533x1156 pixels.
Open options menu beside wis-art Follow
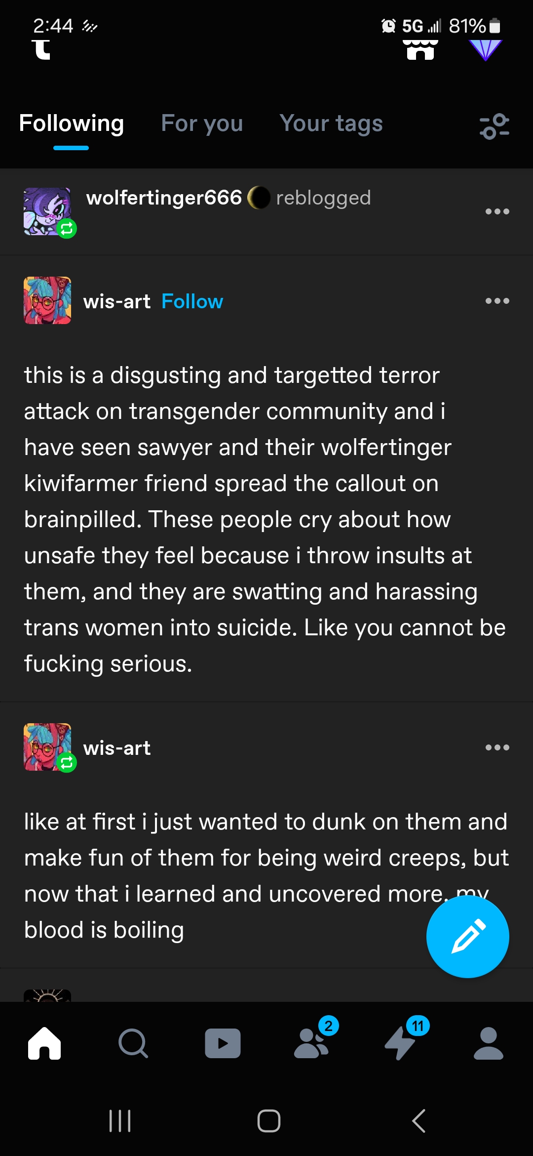497,301
